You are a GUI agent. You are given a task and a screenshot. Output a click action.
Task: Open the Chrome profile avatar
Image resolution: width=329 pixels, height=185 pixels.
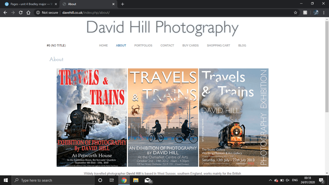(x=316, y=13)
